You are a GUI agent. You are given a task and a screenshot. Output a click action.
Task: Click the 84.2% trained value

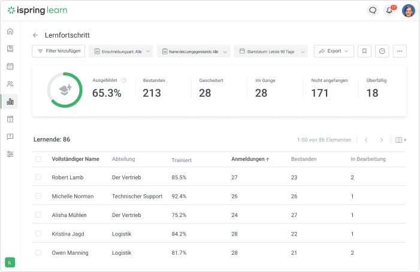point(179,234)
